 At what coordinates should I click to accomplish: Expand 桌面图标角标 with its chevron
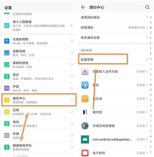click(x=147, y=17)
